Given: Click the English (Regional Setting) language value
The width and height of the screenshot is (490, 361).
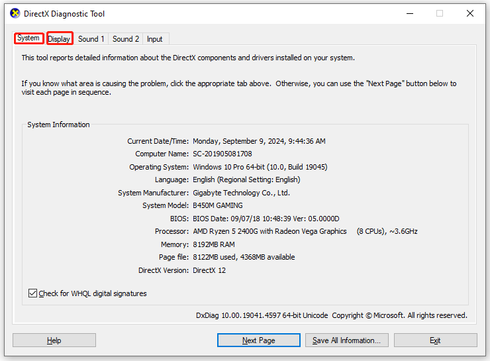Looking at the screenshot, I should pyautogui.click(x=246, y=180).
